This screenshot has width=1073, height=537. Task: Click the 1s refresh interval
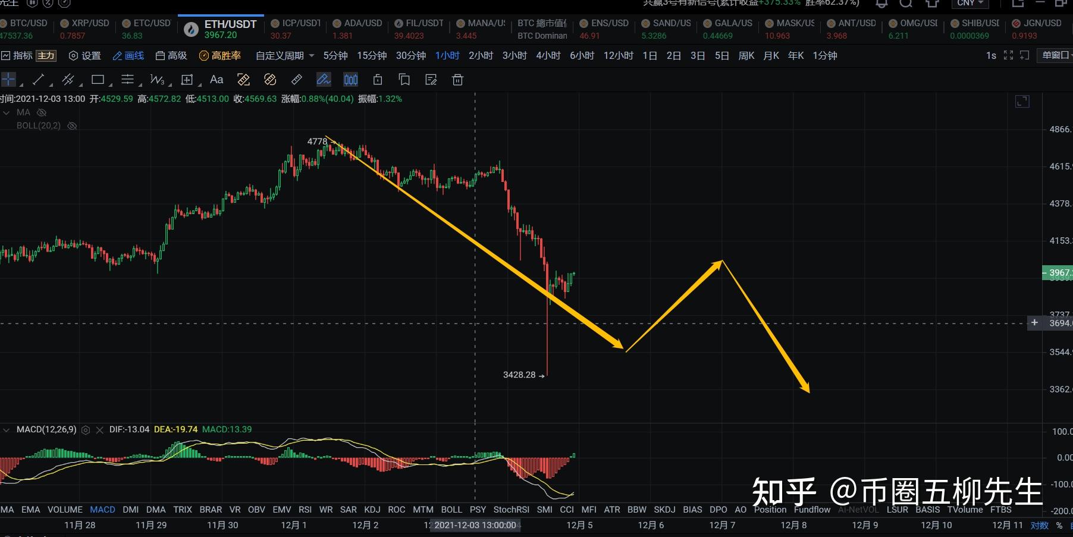coord(991,55)
